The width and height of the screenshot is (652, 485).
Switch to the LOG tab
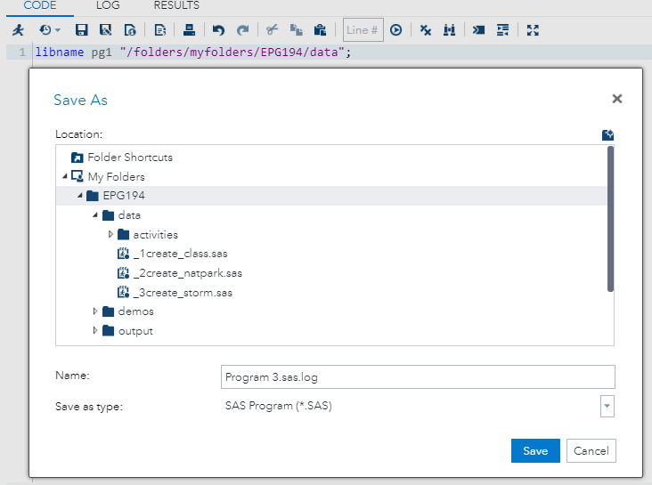click(x=107, y=5)
